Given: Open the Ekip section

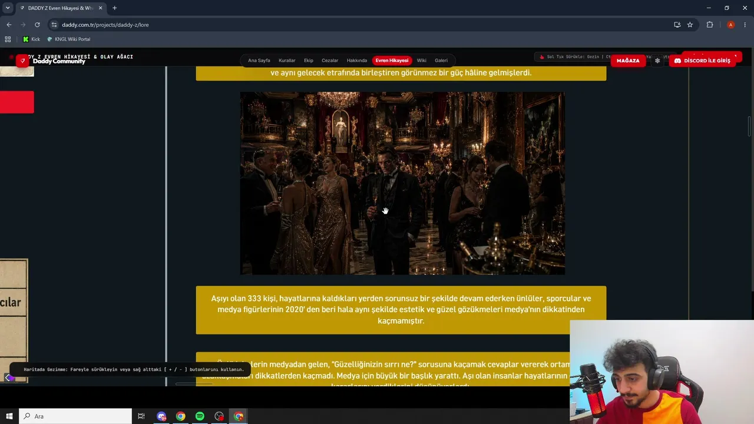Looking at the screenshot, I should point(309,61).
